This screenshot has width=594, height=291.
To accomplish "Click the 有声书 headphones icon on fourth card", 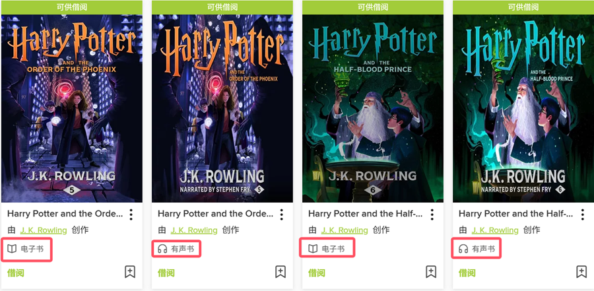I will [463, 249].
